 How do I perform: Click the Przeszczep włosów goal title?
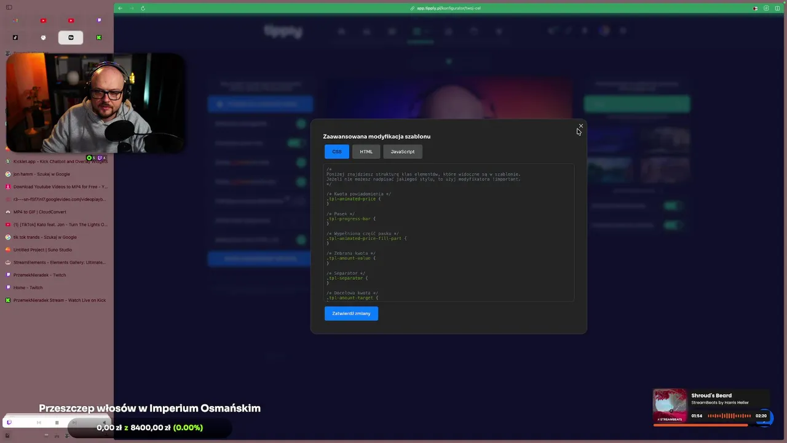coord(149,408)
